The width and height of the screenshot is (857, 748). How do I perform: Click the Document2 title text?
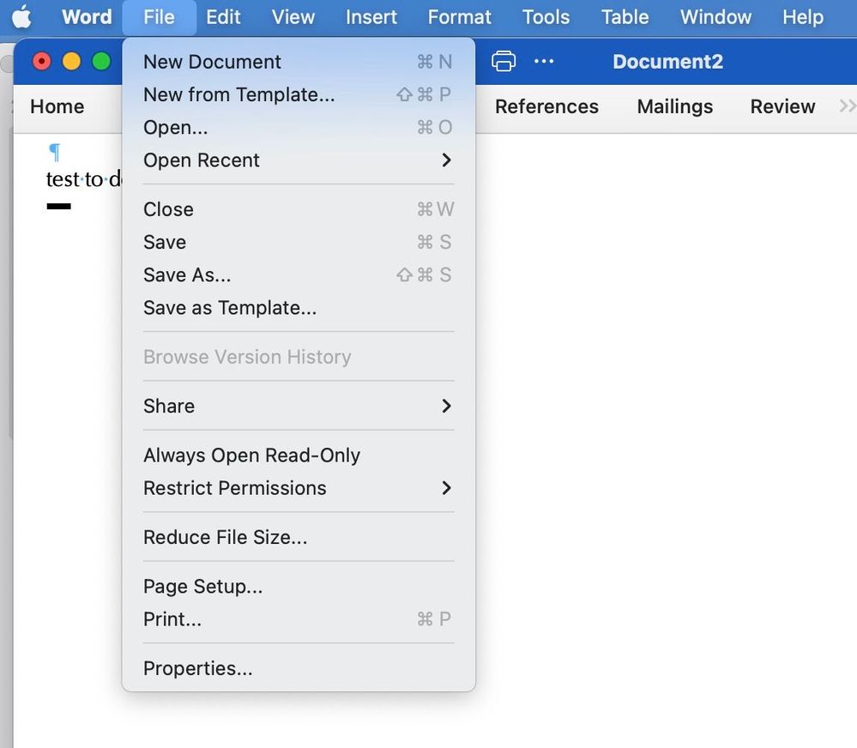click(x=667, y=61)
